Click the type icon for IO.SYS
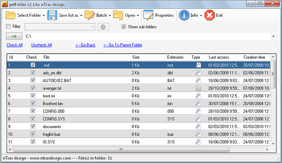The height and width of the screenshot is (163, 282). click(198, 142)
